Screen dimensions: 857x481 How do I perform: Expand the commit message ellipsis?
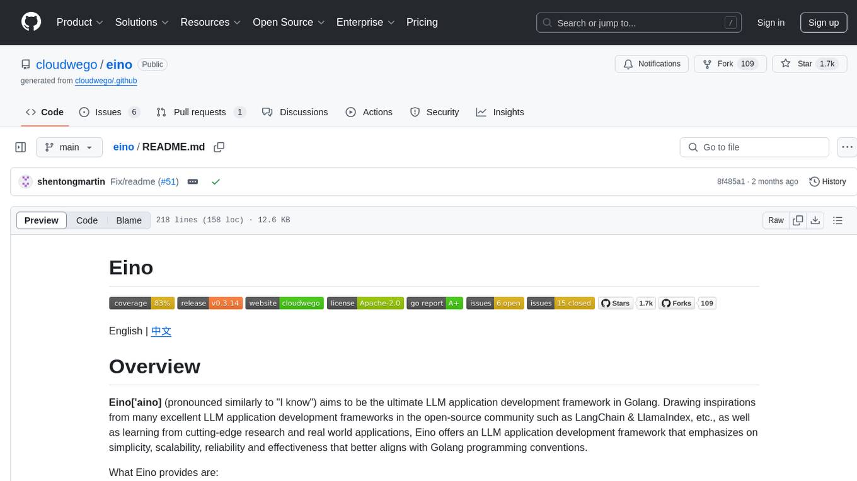[x=193, y=182]
